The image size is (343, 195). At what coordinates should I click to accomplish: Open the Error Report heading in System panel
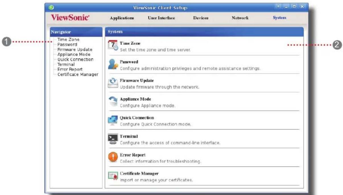tap(133, 155)
